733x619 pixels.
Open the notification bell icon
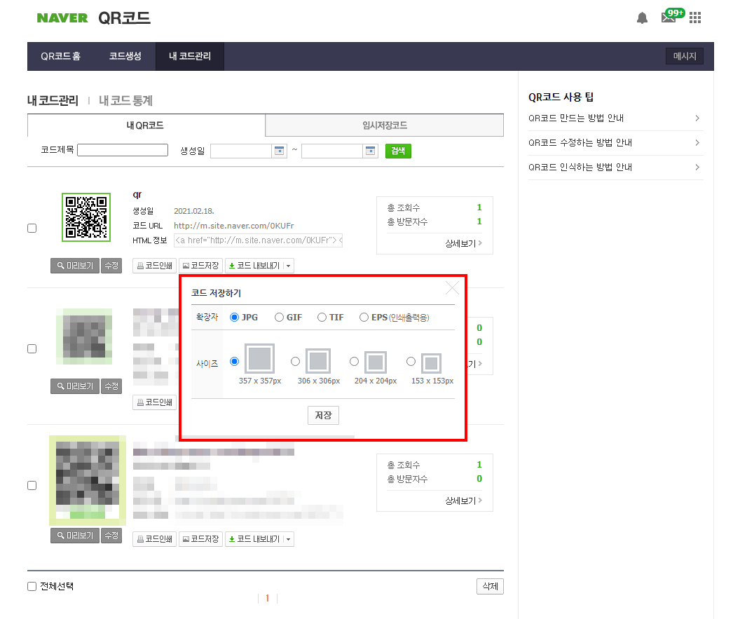click(642, 18)
